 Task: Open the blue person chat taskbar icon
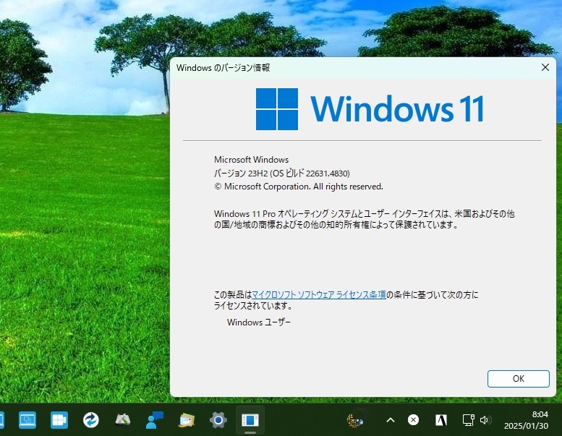click(155, 419)
